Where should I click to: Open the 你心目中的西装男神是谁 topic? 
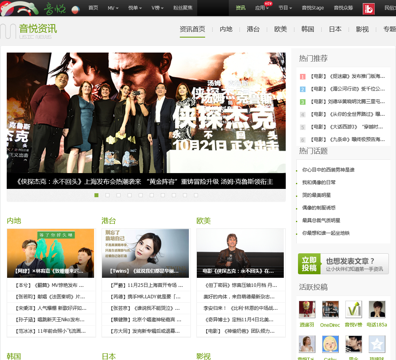tap(328, 170)
